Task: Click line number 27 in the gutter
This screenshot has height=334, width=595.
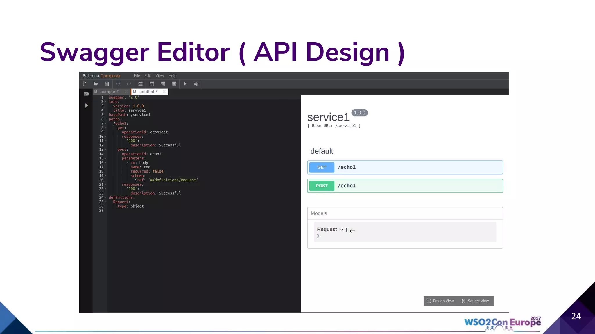Action: [x=101, y=210]
